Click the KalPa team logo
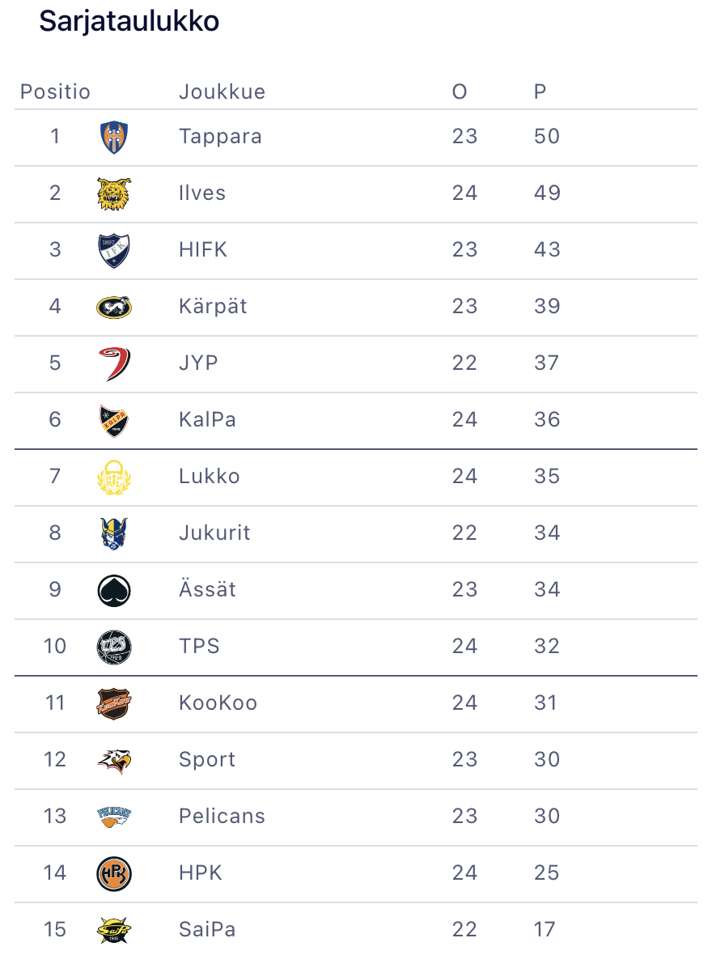Screen dimensions: 712x955 (x=113, y=420)
